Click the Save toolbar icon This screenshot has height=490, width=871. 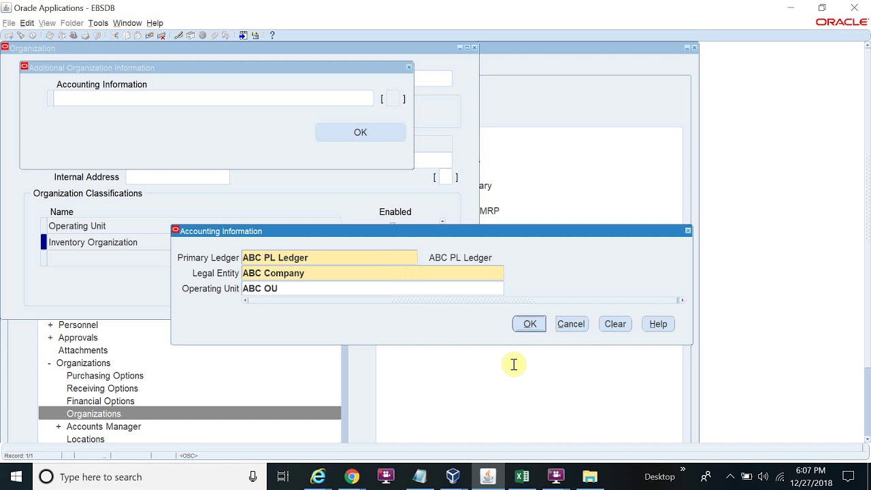coord(50,35)
